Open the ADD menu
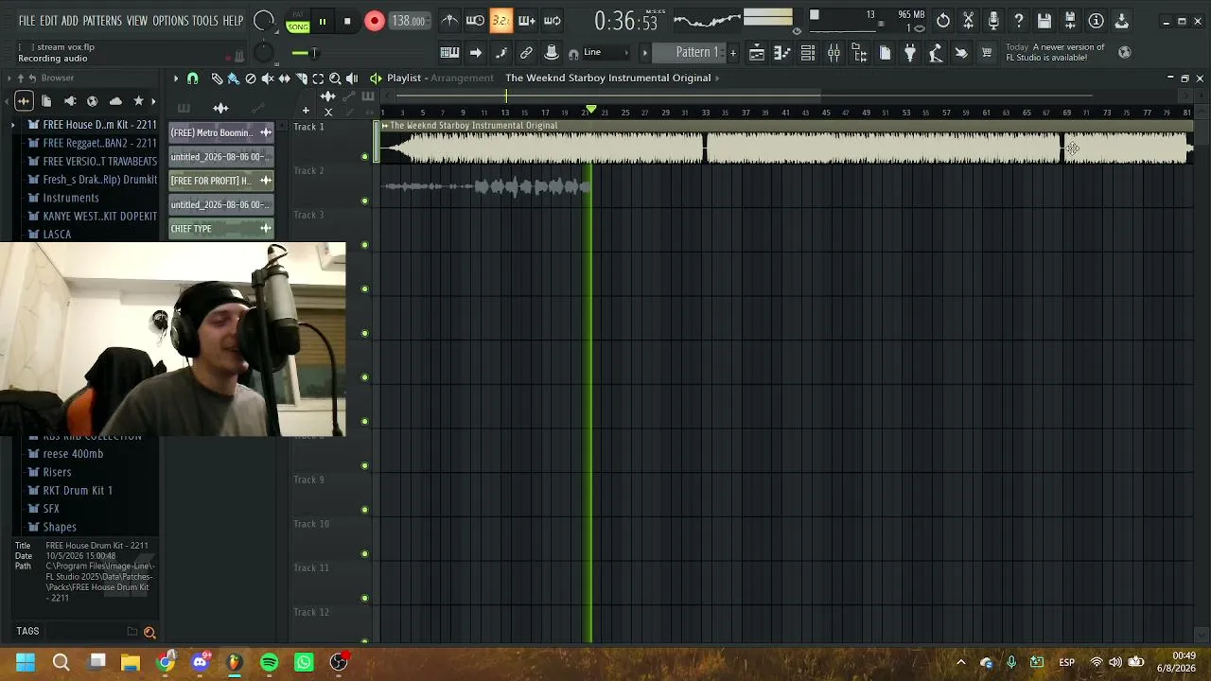Viewport: 1211px width, 681px height. (x=70, y=21)
